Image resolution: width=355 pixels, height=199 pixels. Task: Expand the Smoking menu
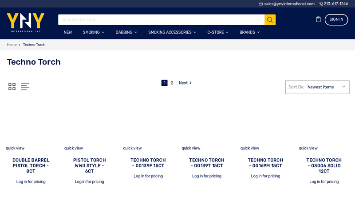click(x=93, y=32)
